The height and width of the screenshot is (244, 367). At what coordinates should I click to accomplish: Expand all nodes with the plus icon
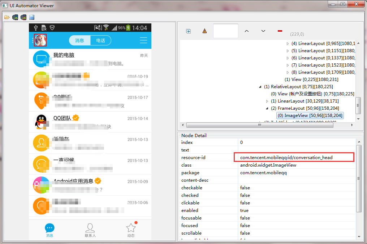point(189,31)
